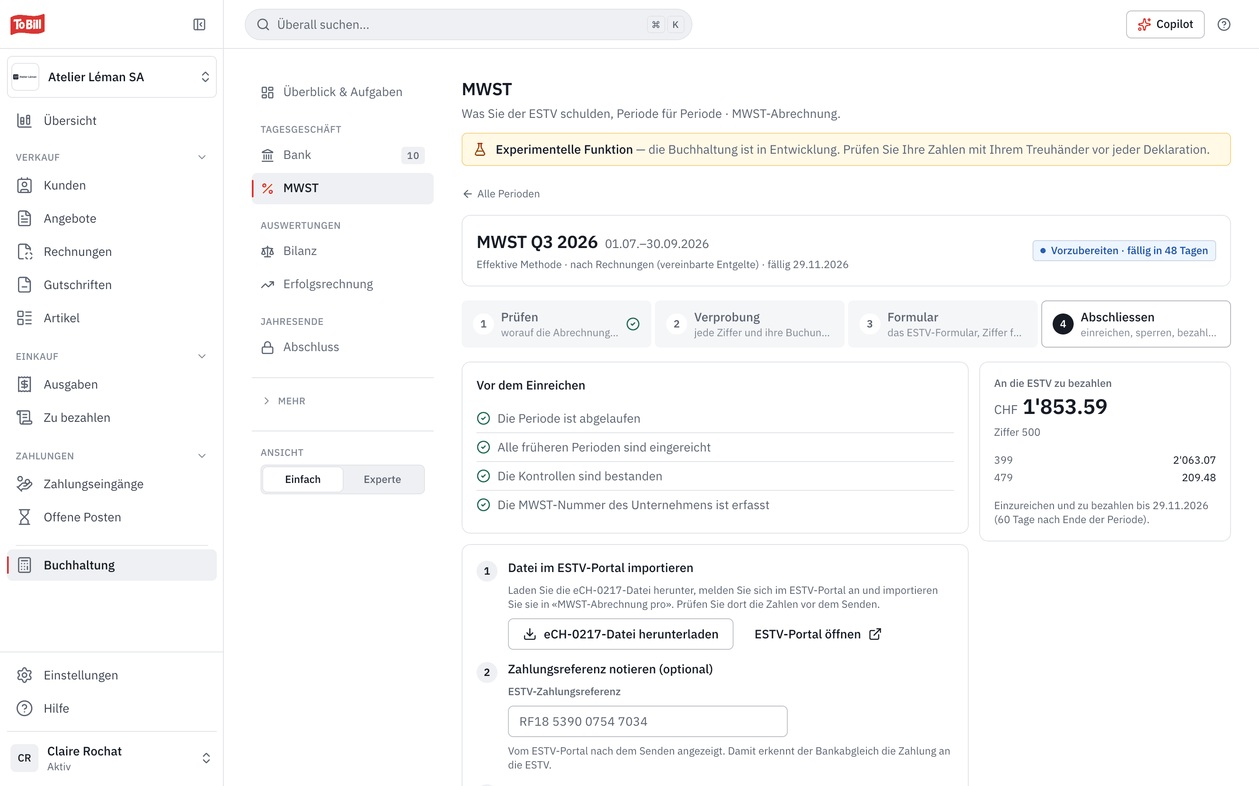Screen dimensions: 1259x786
Task: Open Claire Rochat user menu
Action: pyautogui.click(x=111, y=758)
